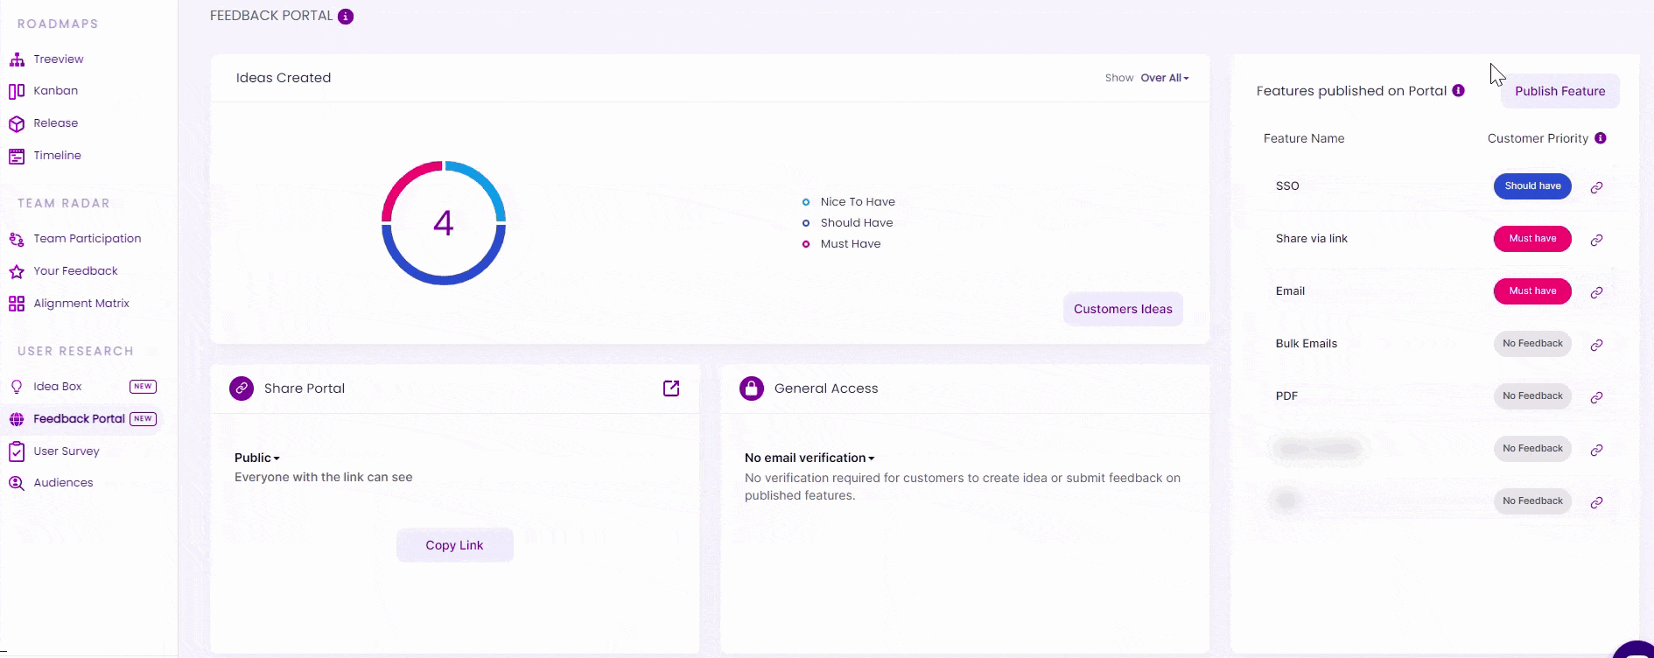Open Treeview from sidebar menu
1654x658 pixels.
click(x=59, y=59)
